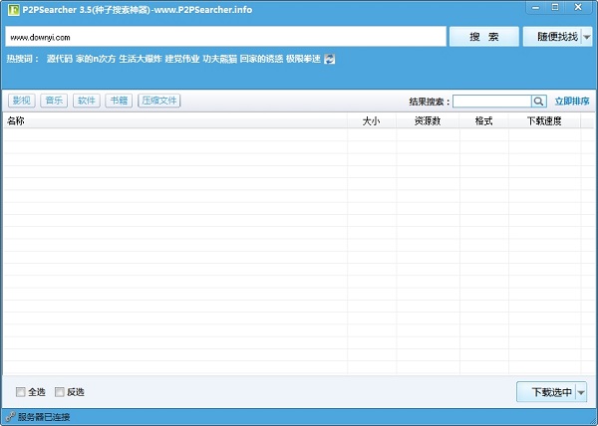Select hot word 源代码
The height and width of the screenshot is (426, 598).
(x=60, y=59)
